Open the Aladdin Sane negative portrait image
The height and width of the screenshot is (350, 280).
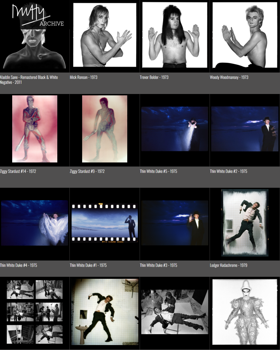click(34, 49)
